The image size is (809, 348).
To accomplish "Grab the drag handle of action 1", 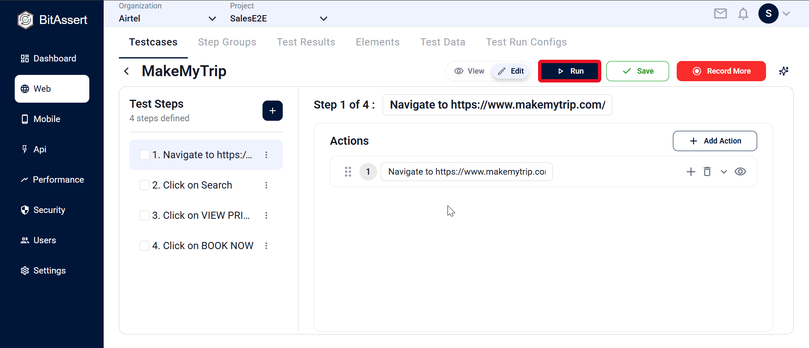I will point(348,172).
